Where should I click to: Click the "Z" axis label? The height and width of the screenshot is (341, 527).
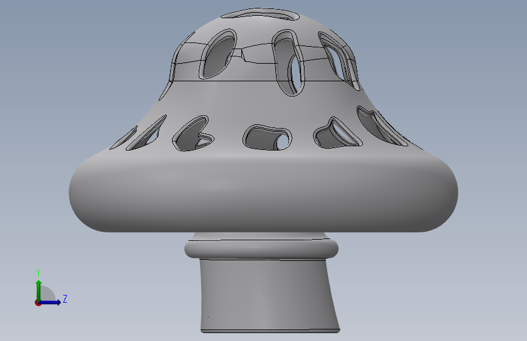[x=65, y=299]
